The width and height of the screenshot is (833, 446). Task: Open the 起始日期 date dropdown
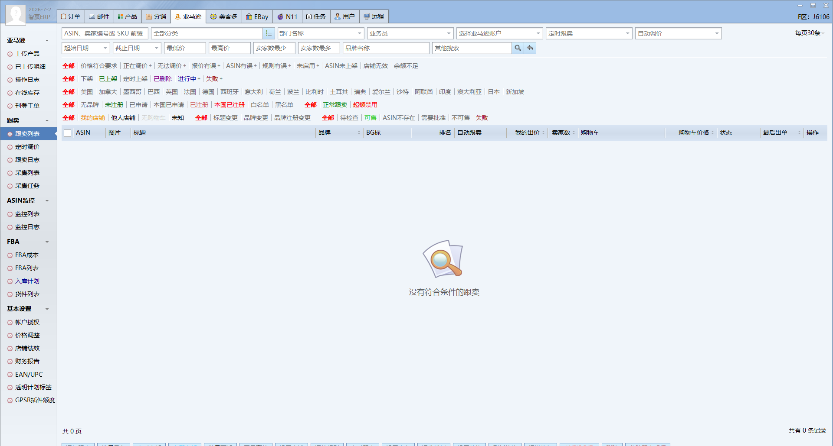tap(86, 48)
